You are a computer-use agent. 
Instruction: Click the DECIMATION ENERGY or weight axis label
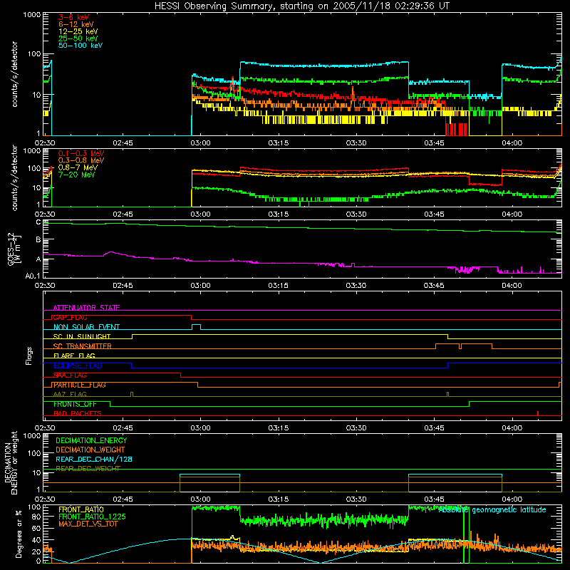(x=11, y=462)
